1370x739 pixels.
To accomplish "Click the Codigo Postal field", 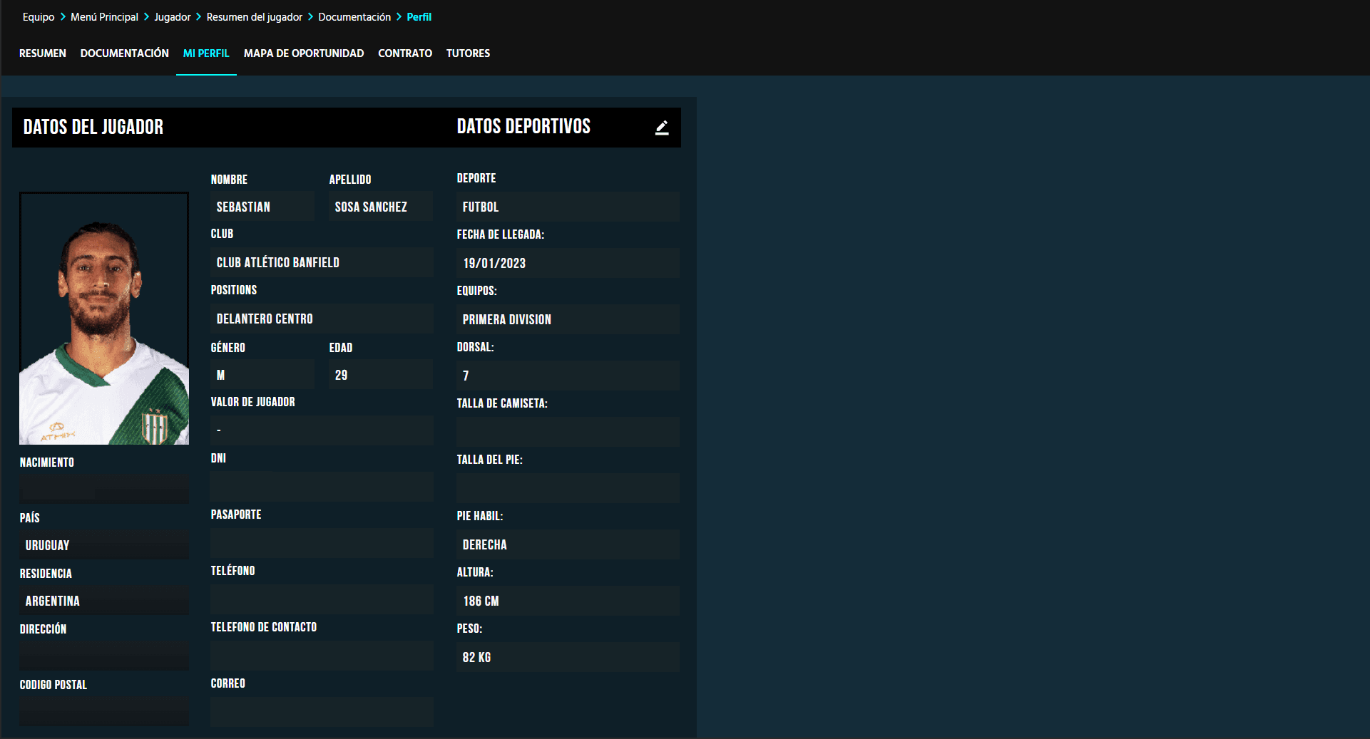I will tap(104, 712).
